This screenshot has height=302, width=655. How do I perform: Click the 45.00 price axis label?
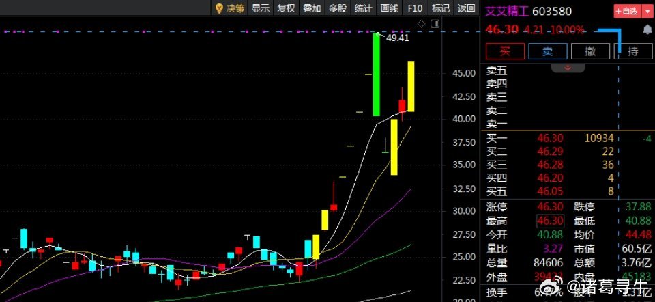pyautogui.click(x=464, y=73)
